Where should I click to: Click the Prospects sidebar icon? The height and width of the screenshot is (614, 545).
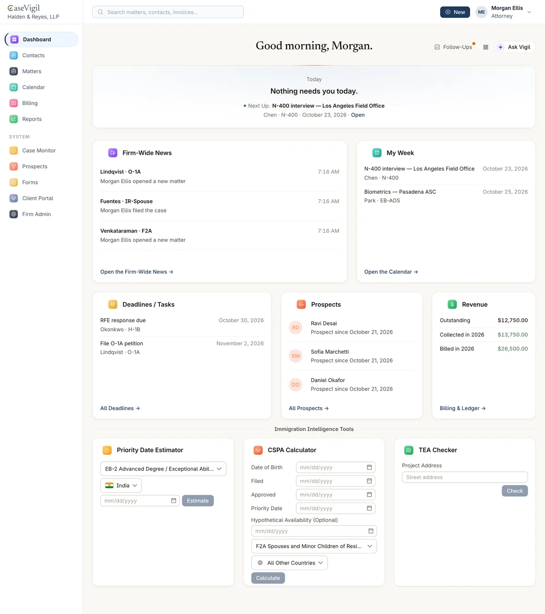(x=14, y=166)
